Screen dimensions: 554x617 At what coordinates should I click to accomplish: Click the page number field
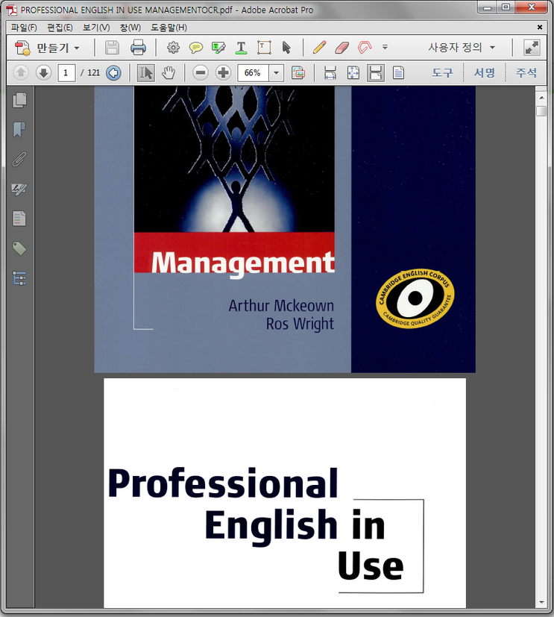[66, 73]
